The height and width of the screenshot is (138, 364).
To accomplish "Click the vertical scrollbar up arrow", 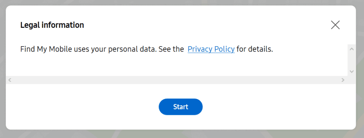I will pyautogui.click(x=352, y=49).
